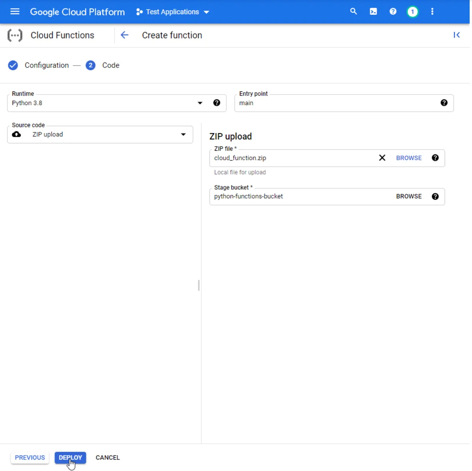Show help for the Runtime field
Screen dimensions: 472x471
point(217,103)
